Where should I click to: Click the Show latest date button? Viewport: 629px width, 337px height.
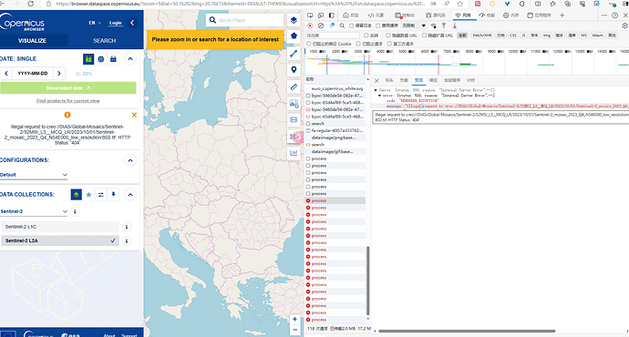(x=68, y=87)
